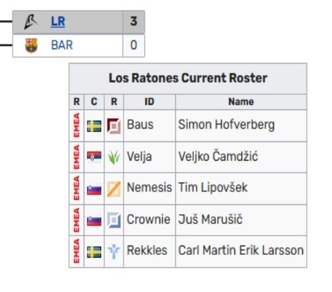The height and width of the screenshot is (292, 332).
Task: Select the Rekkles player ID
Action: pos(147,250)
